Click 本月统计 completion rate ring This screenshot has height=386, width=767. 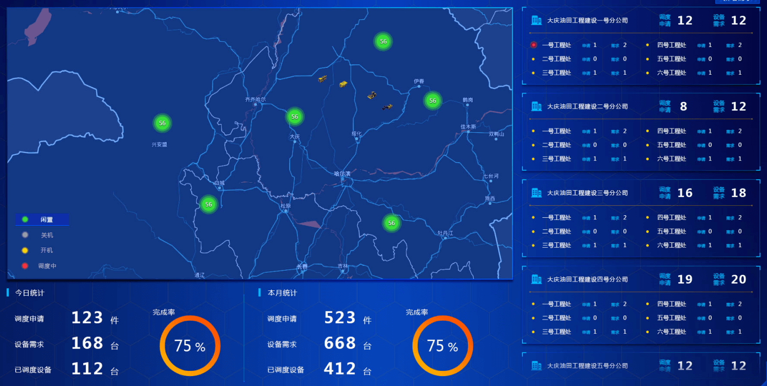(442, 346)
